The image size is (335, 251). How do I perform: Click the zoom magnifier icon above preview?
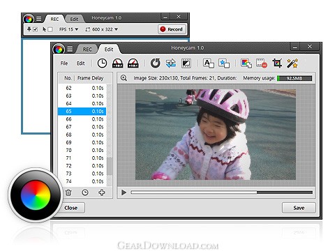tap(124, 78)
